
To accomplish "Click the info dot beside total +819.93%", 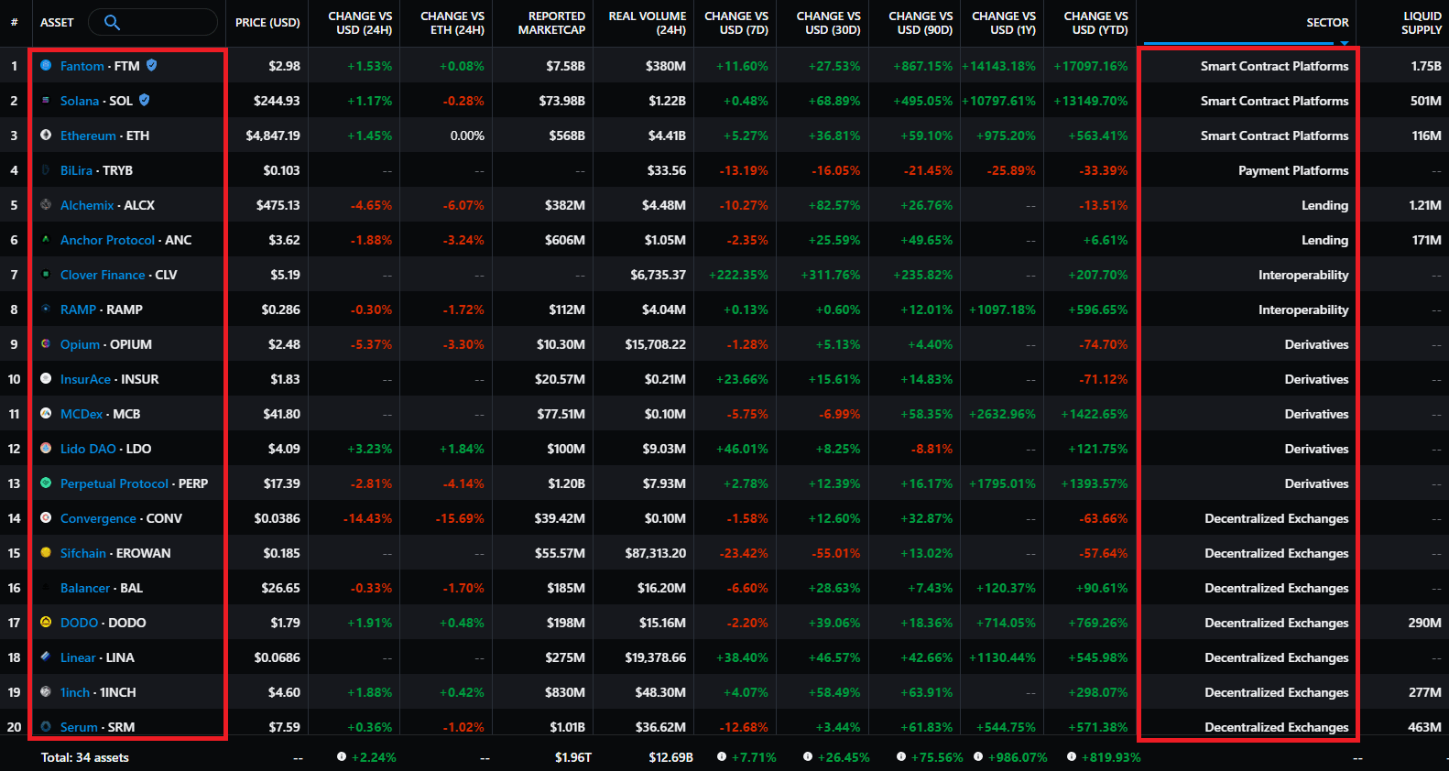I will point(1072,757).
